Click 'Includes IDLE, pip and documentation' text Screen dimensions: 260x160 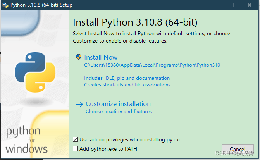point(127,78)
